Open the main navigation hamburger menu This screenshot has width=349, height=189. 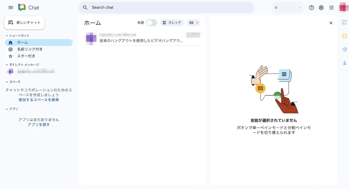point(10,8)
